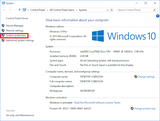The image size is (160, 121).
Task: Select the full computer name DESKTOP-CQBGOOA value
Action: tap(91, 81)
